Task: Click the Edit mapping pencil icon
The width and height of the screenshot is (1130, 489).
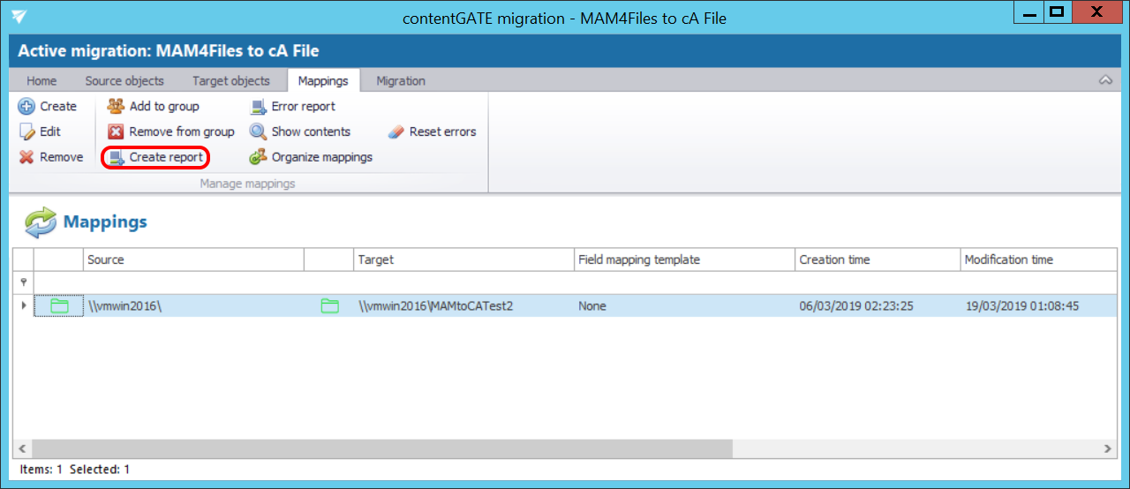Action: pyautogui.click(x=26, y=132)
